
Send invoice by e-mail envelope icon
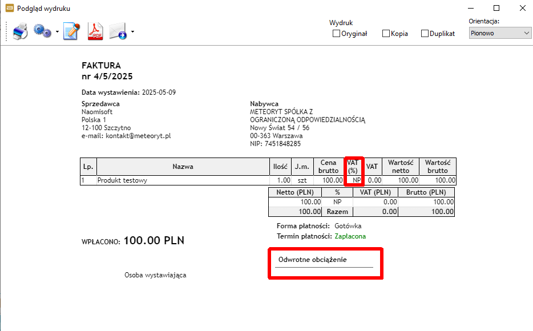point(118,31)
